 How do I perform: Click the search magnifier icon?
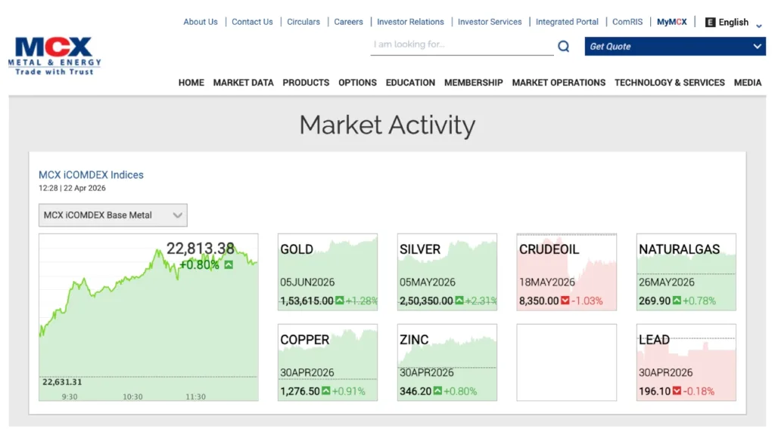pyautogui.click(x=563, y=47)
